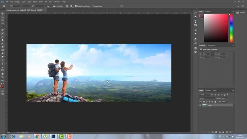Select the Blur tool

click(2, 54)
